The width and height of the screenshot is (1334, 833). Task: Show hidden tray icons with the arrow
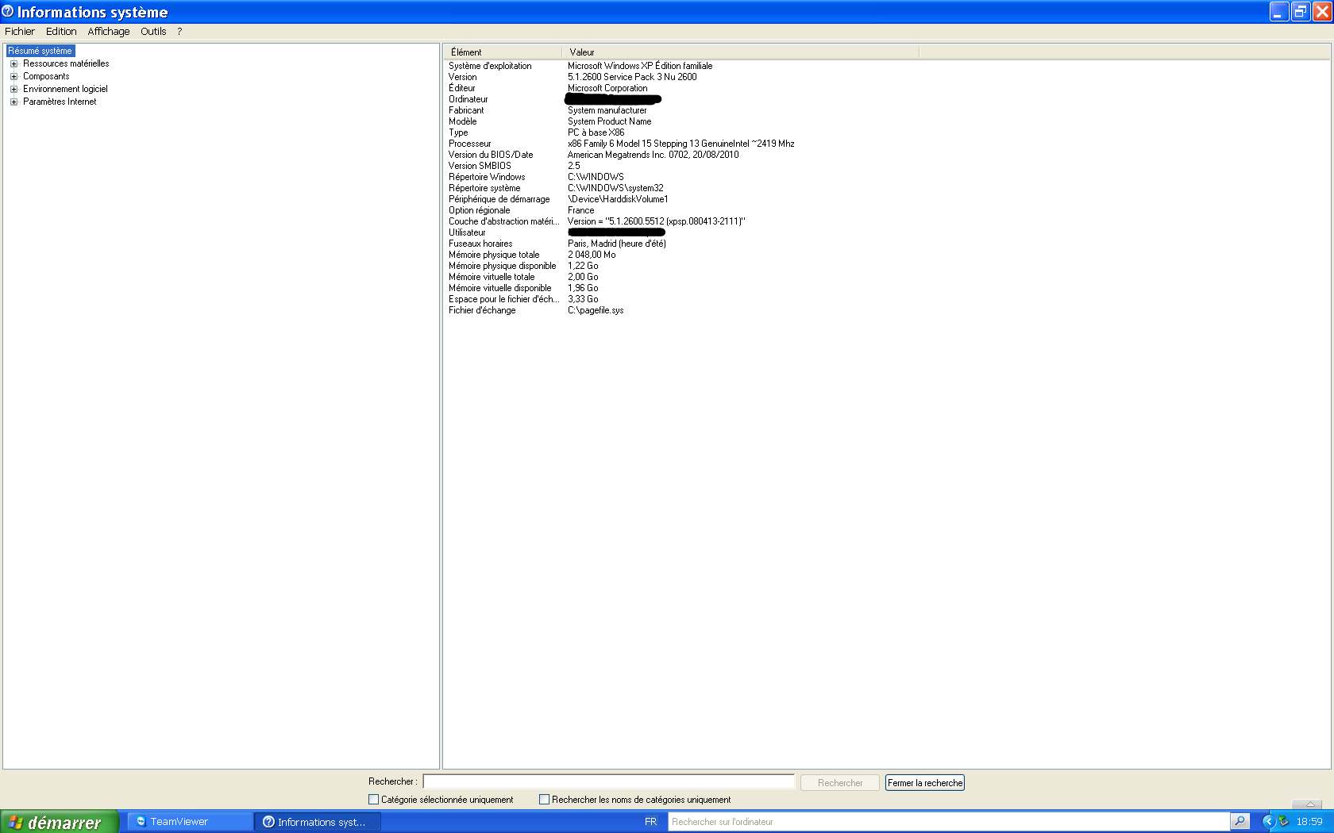1267,822
